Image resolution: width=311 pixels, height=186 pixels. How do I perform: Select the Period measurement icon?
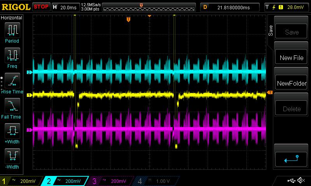click(x=12, y=30)
